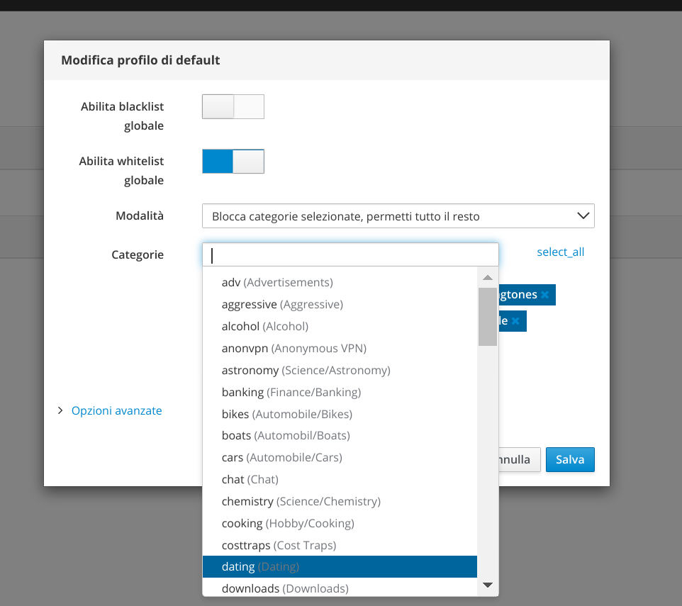The image size is (682, 606).
Task: Enable the "Abilita blacklist globale" toggle
Action: tap(233, 106)
